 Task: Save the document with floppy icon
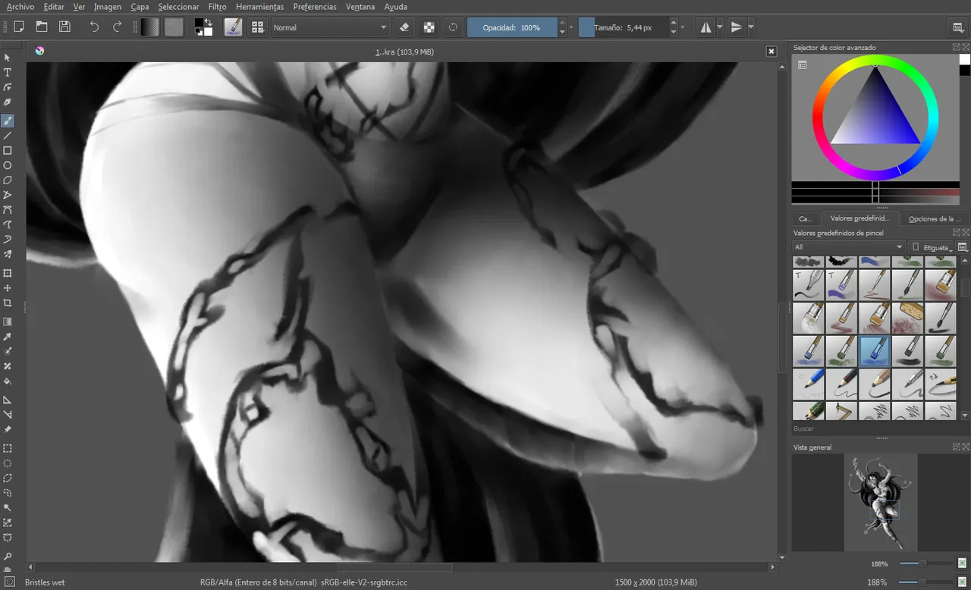[64, 27]
